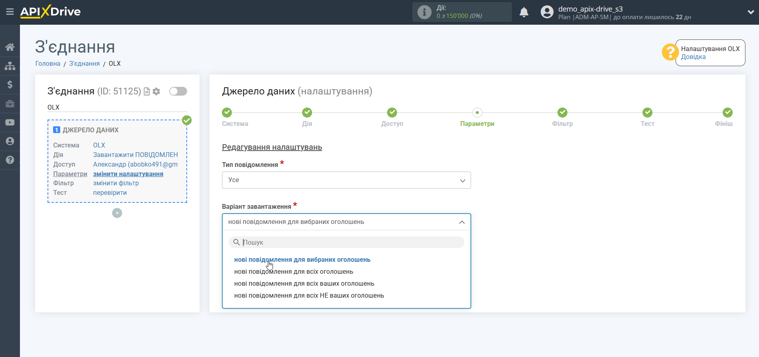Viewport: 759px width, 357px height.
Task: Collapse the Варіант завантаження dropdown
Action: point(346,222)
